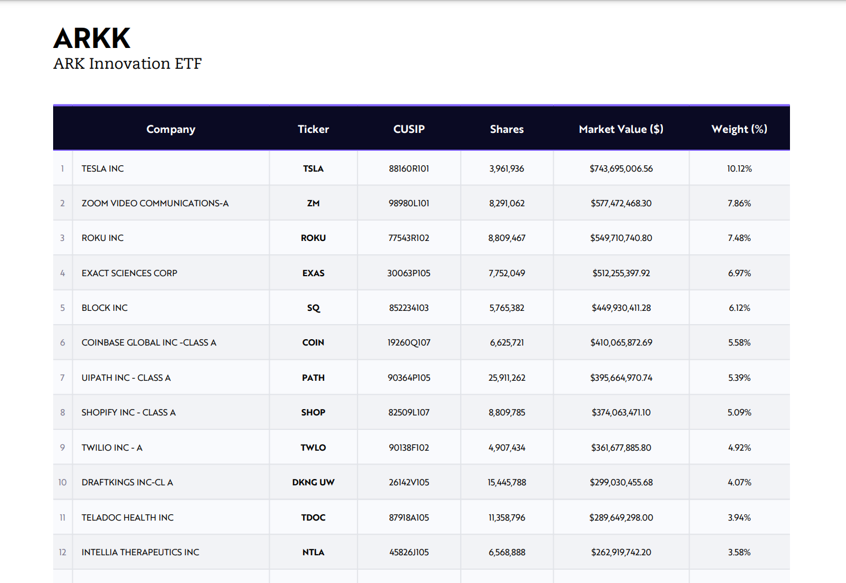Click the Ticker column header

[314, 129]
